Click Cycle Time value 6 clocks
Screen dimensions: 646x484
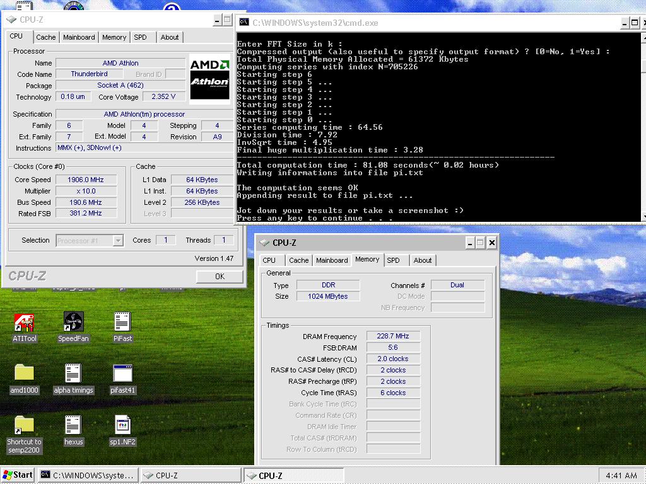393,393
